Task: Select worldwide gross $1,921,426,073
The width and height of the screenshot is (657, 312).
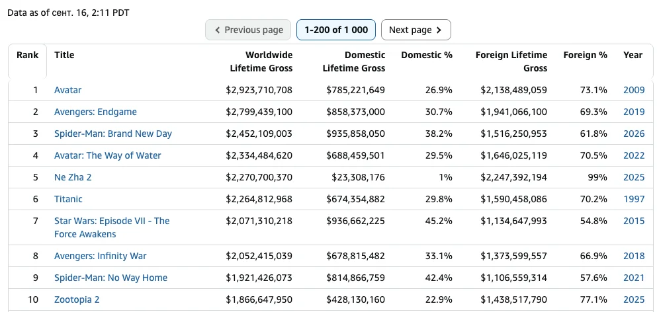Action: click(259, 278)
